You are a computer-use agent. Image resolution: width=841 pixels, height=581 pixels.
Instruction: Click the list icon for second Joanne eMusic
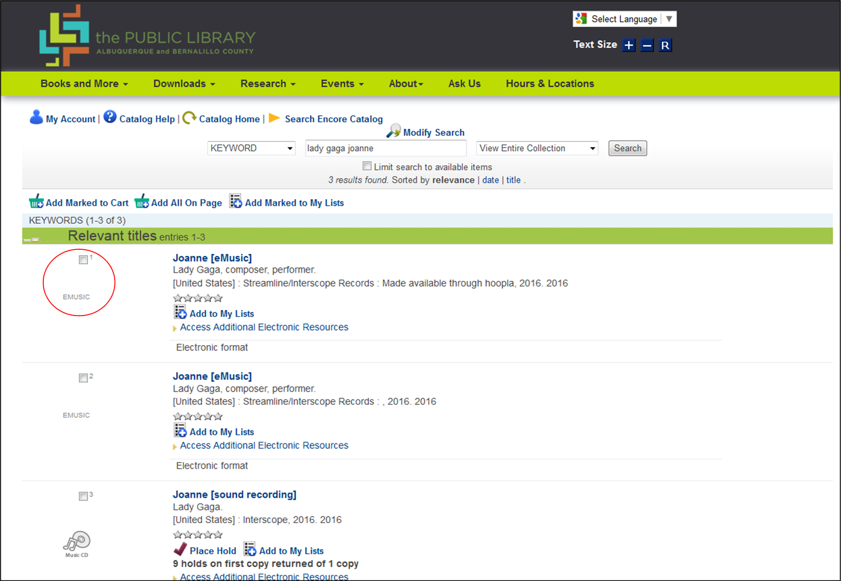(x=180, y=430)
